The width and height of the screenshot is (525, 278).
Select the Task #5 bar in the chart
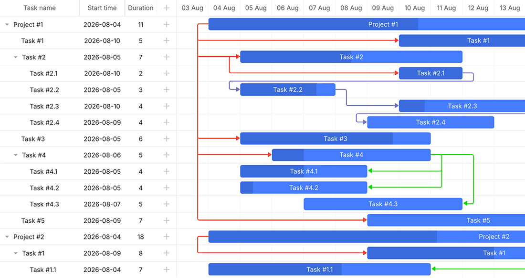coord(446,220)
